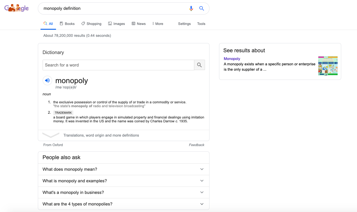
Task: Click the Monopoly board game thumbnail
Action: tap(328, 66)
